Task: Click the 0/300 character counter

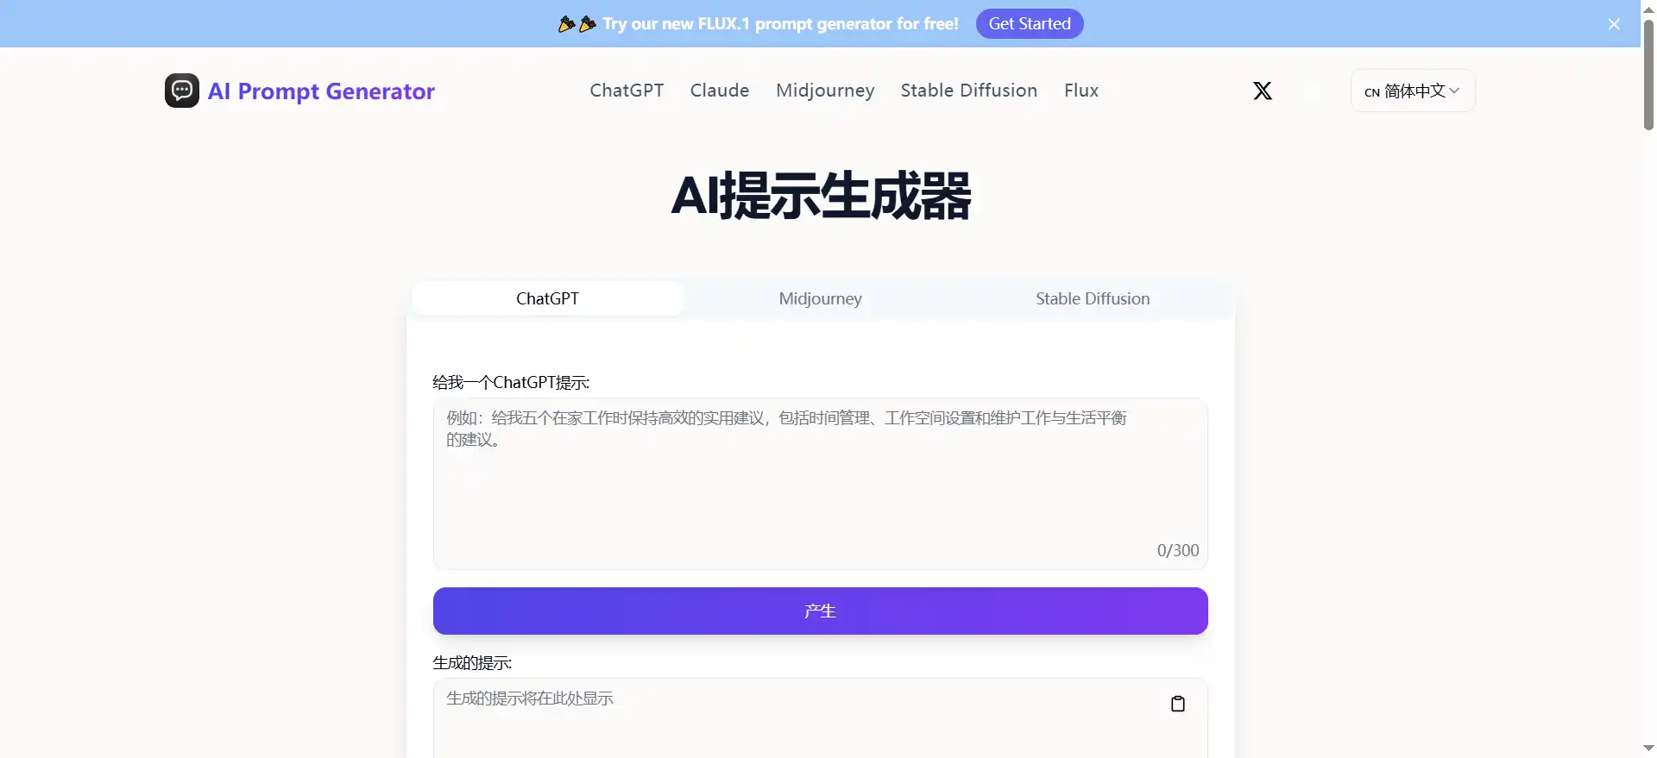Action: click(1178, 550)
